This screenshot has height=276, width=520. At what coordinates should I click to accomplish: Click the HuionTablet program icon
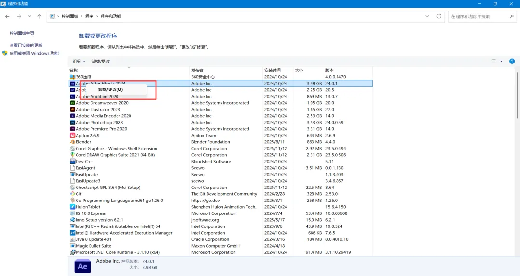tap(72, 207)
